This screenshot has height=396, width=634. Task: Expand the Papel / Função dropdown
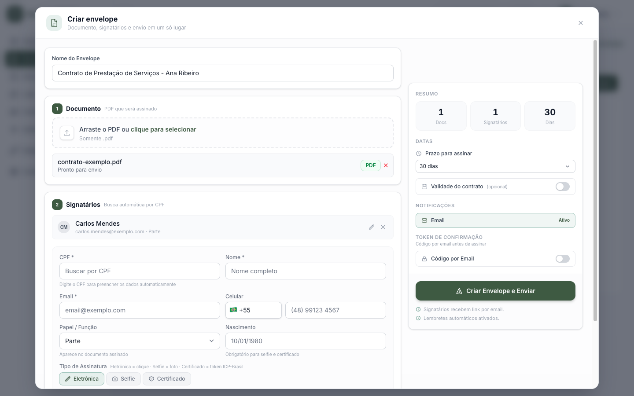click(x=140, y=341)
